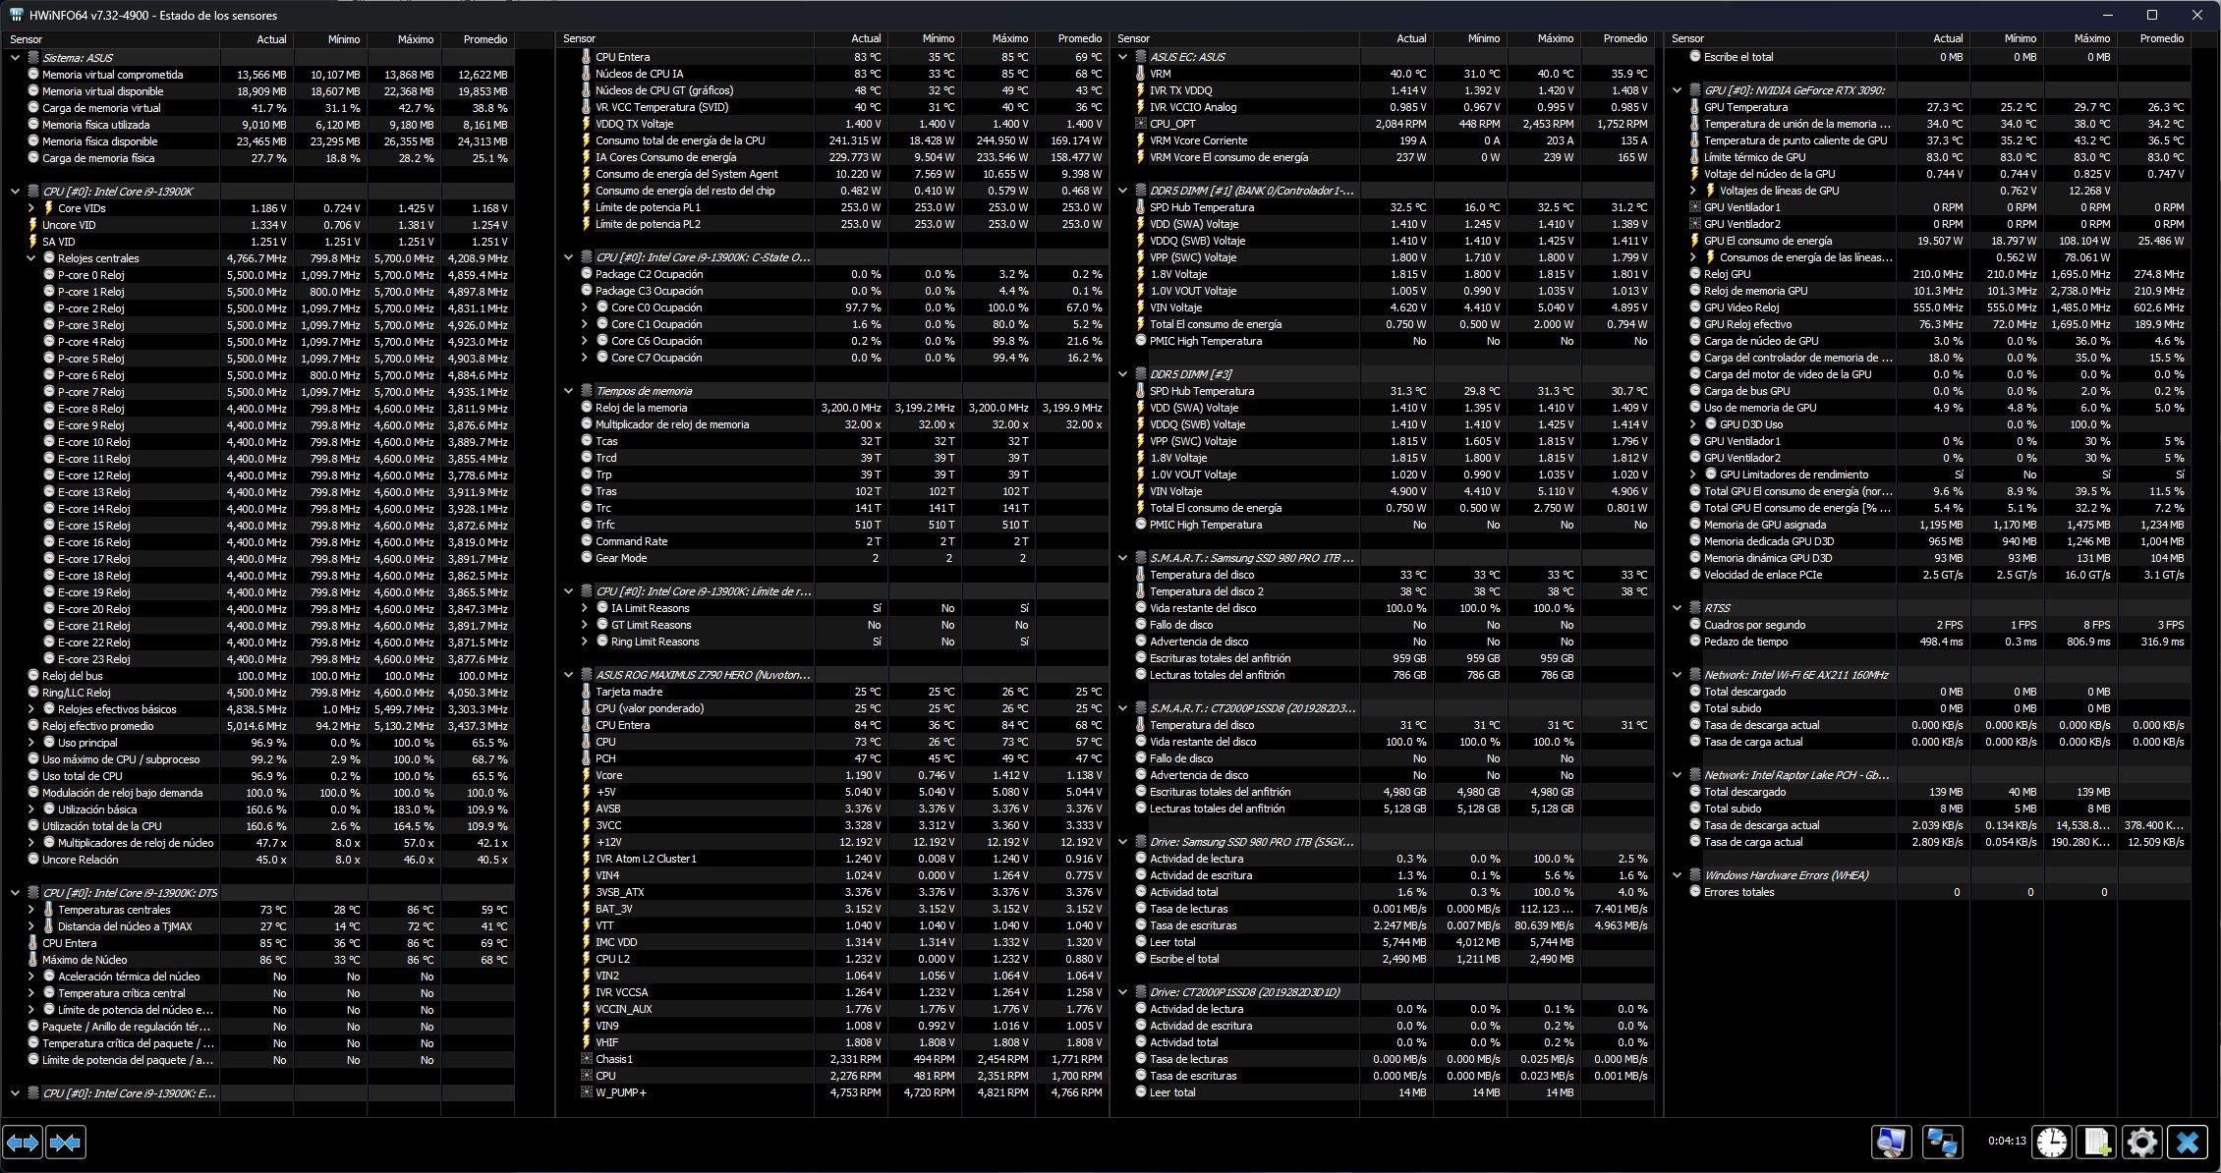The height and width of the screenshot is (1173, 2221).
Task: Collapse the Relojes centrales tree node
Action: click(31, 258)
